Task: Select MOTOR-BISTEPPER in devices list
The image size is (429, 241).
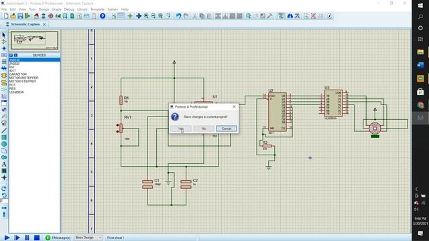Action: tap(34, 78)
